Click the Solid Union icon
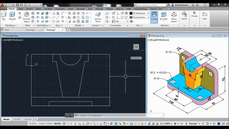The width and height of the screenshot is (229, 129). pos(38,13)
